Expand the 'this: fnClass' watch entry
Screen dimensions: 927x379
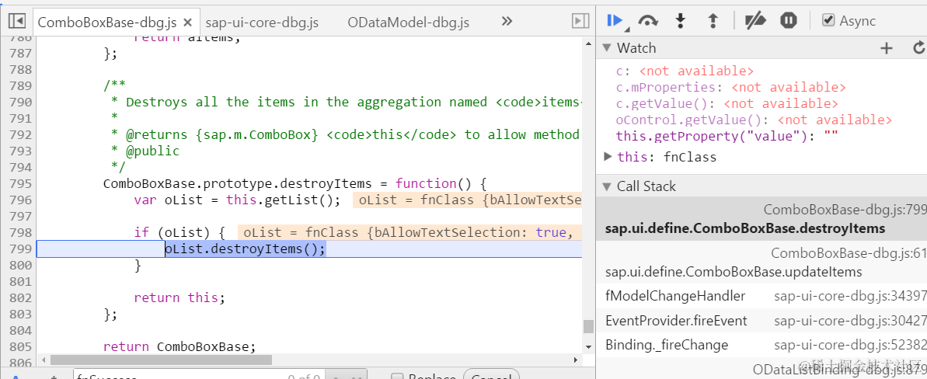607,157
